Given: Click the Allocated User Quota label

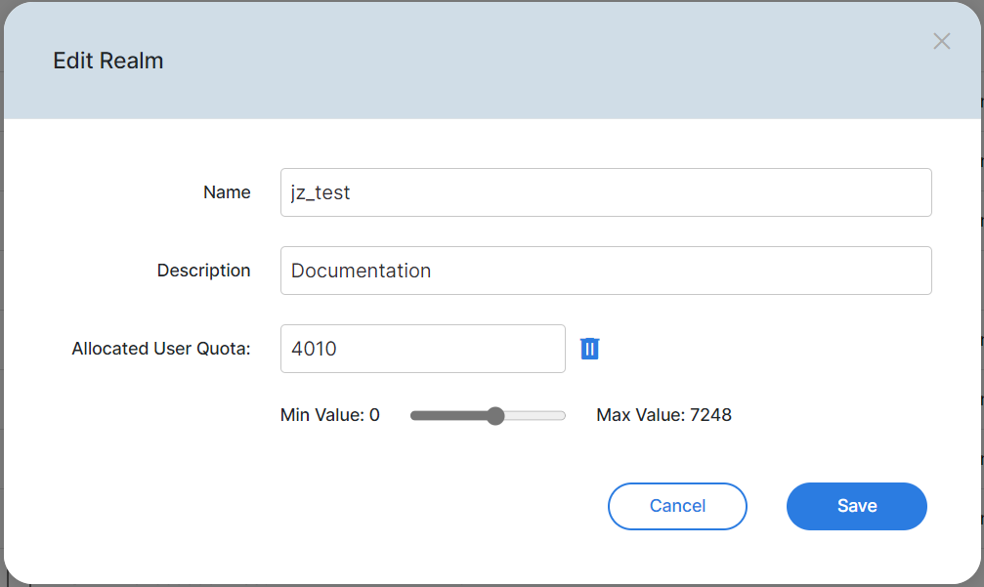Looking at the screenshot, I should (x=161, y=349).
